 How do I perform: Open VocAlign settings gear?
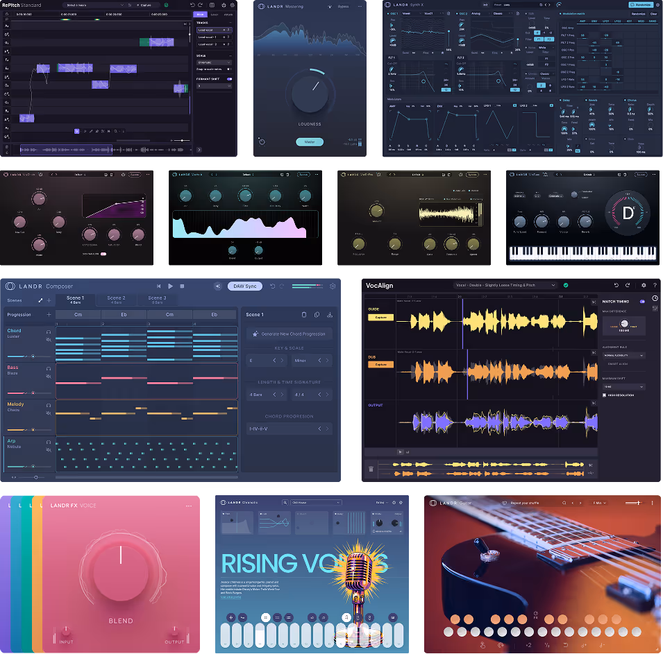[644, 285]
